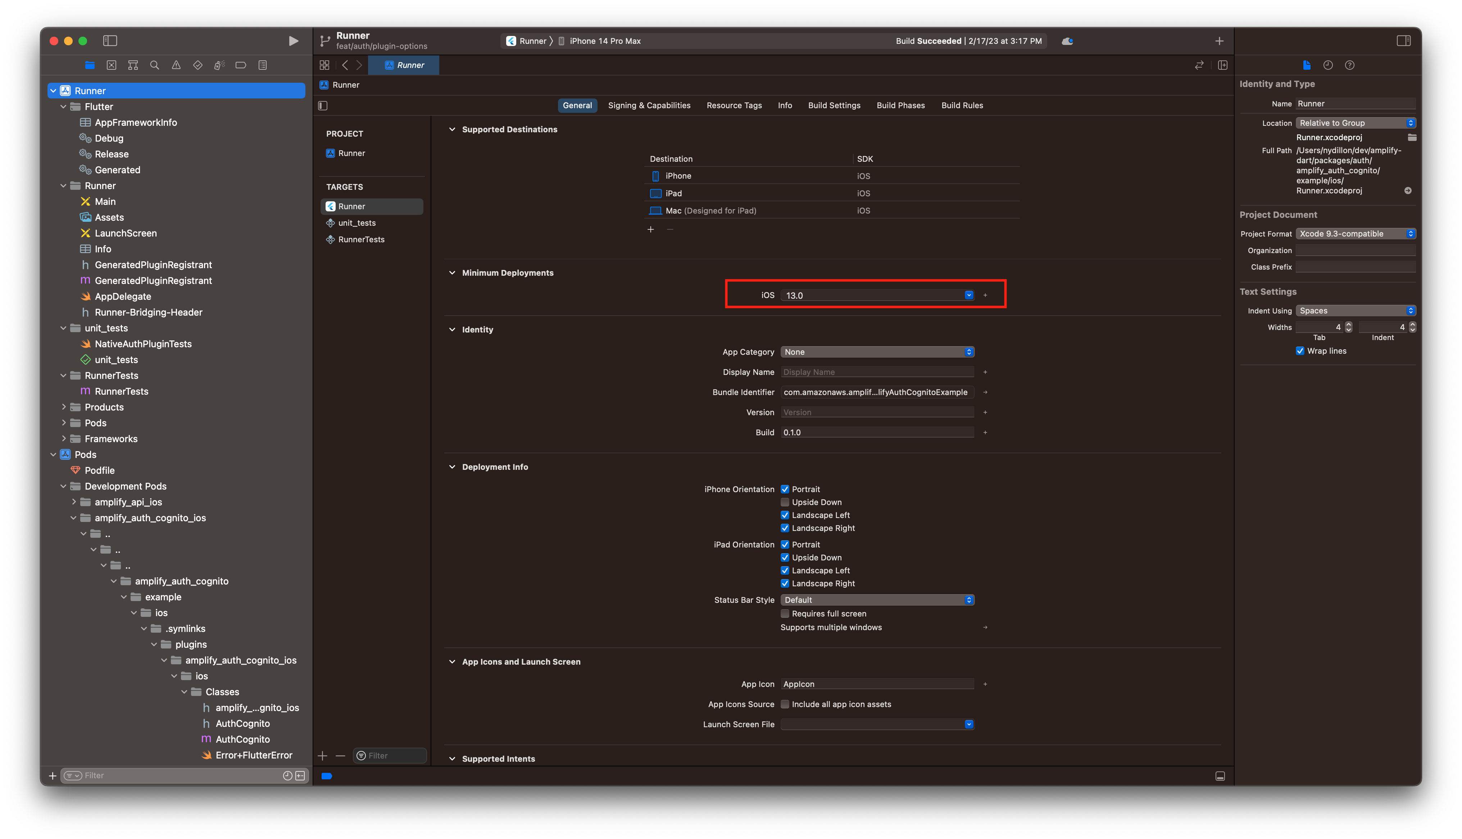Open Runner.xcodeproj full path arrow
Image resolution: width=1462 pixels, height=839 pixels.
click(x=1408, y=190)
